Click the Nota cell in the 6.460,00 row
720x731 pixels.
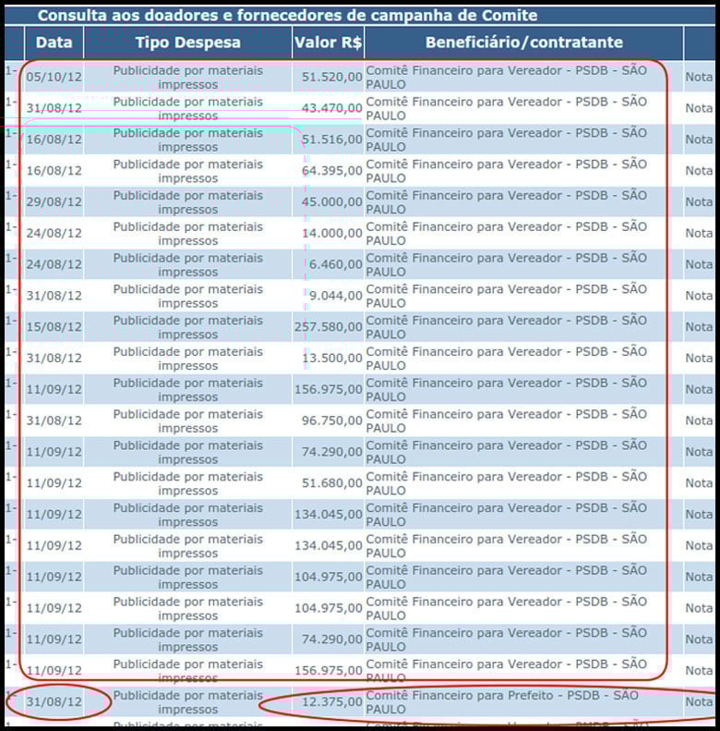tap(699, 264)
